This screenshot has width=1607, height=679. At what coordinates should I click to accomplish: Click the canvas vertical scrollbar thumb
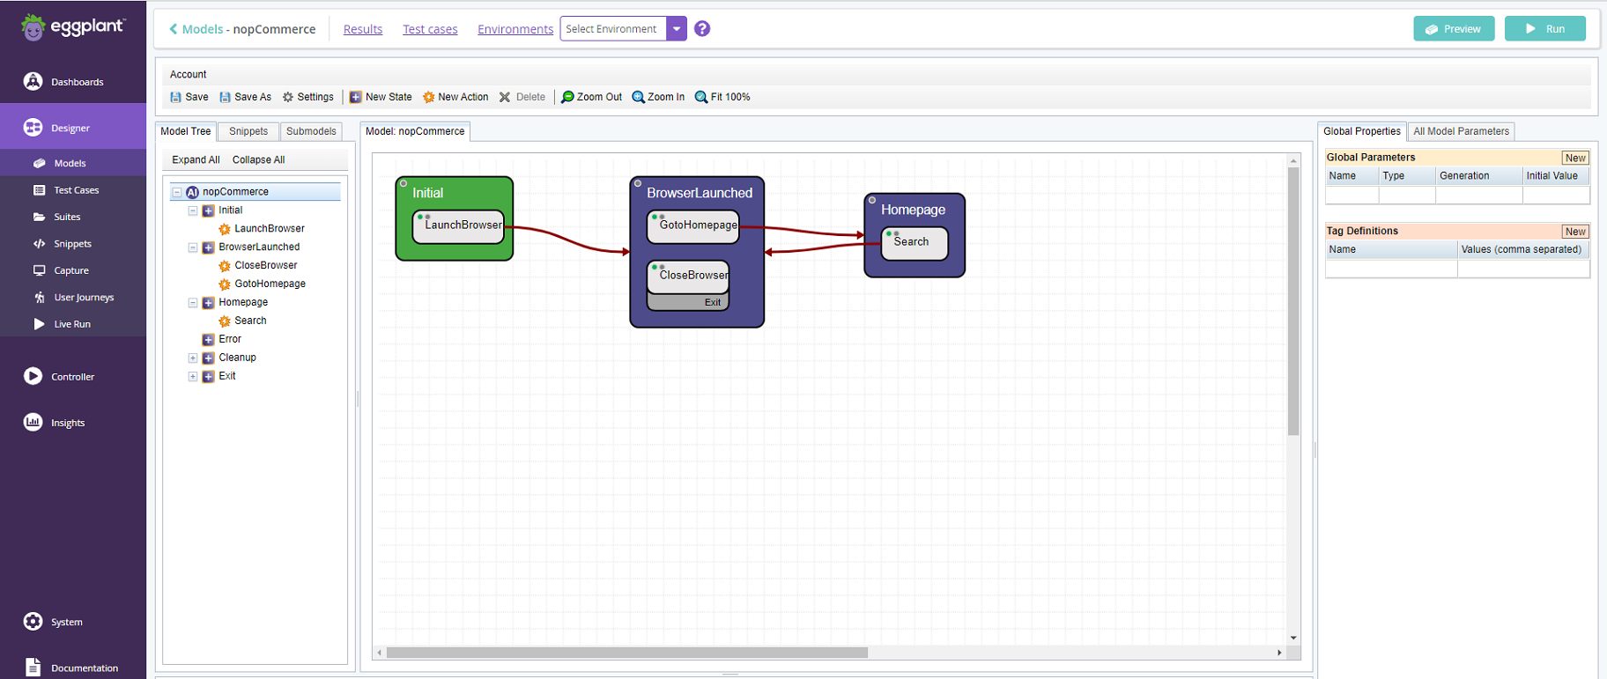coord(1293,301)
